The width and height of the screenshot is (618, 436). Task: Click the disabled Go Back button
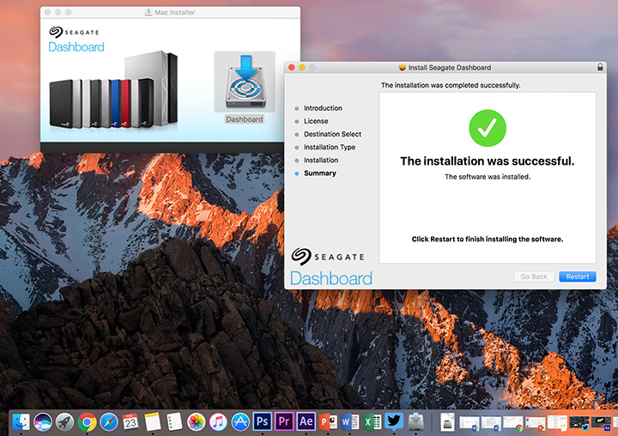(x=534, y=276)
